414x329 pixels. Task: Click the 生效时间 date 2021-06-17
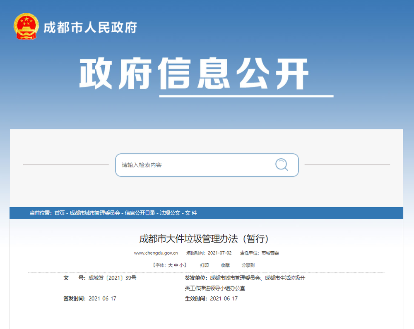tap(224, 298)
